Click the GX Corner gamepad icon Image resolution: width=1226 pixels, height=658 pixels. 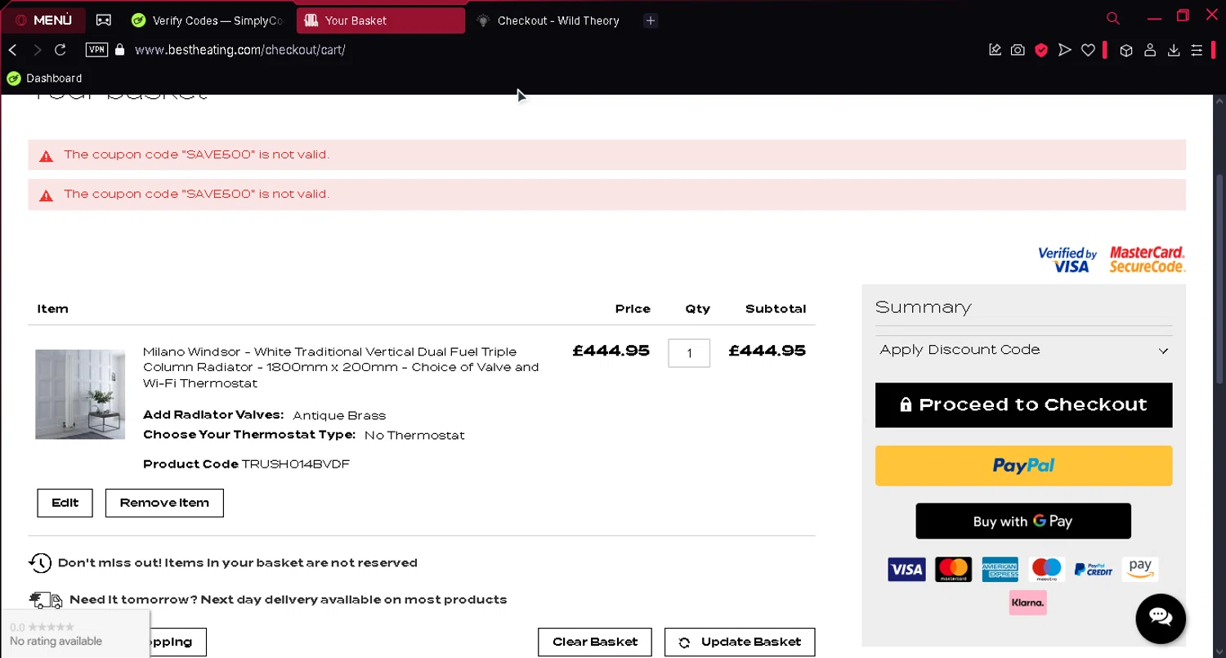click(104, 20)
